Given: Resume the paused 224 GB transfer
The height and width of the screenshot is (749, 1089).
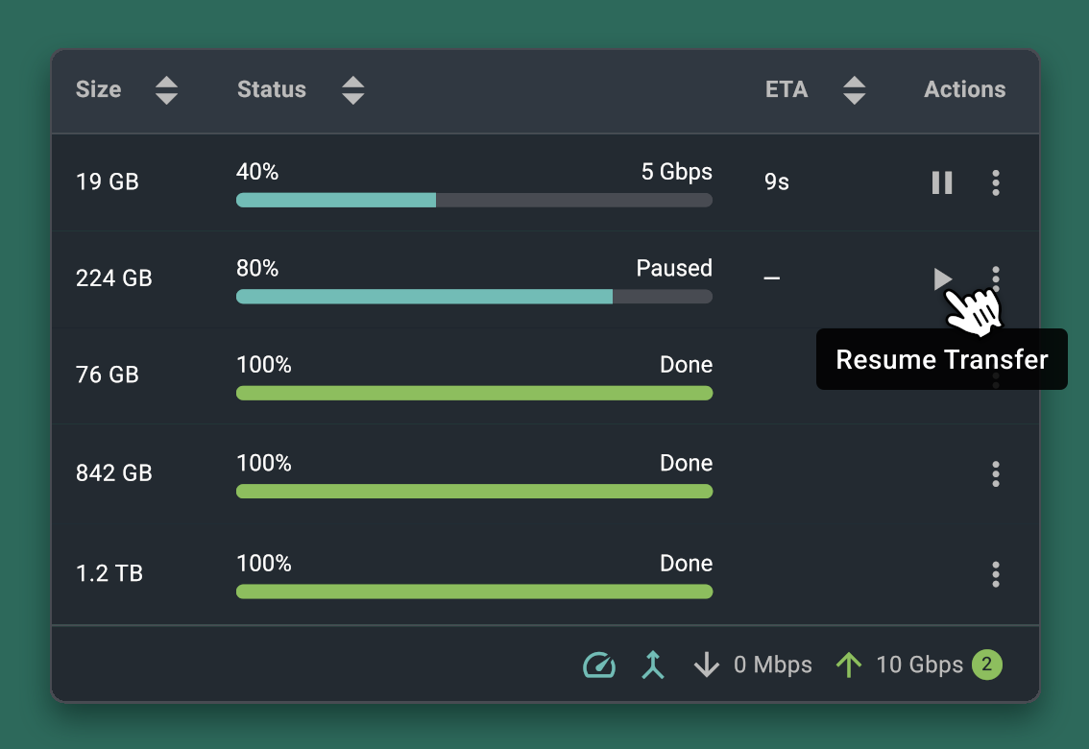Looking at the screenshot, I should pyautogui.click(x=942, y=279).
